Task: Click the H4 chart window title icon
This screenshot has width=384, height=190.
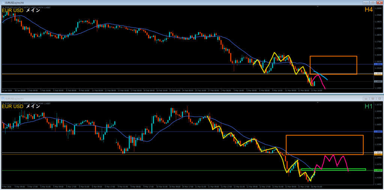Action: 3,2
